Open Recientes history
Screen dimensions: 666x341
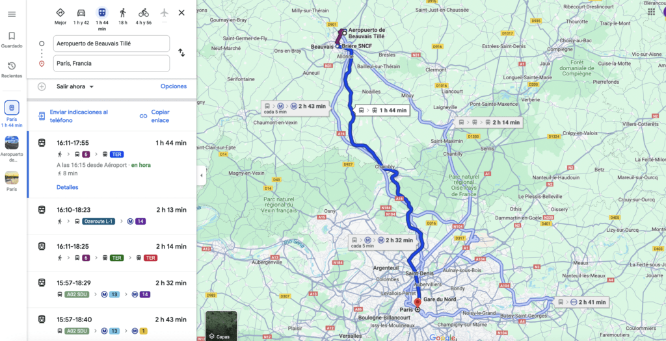coord(12,70)
